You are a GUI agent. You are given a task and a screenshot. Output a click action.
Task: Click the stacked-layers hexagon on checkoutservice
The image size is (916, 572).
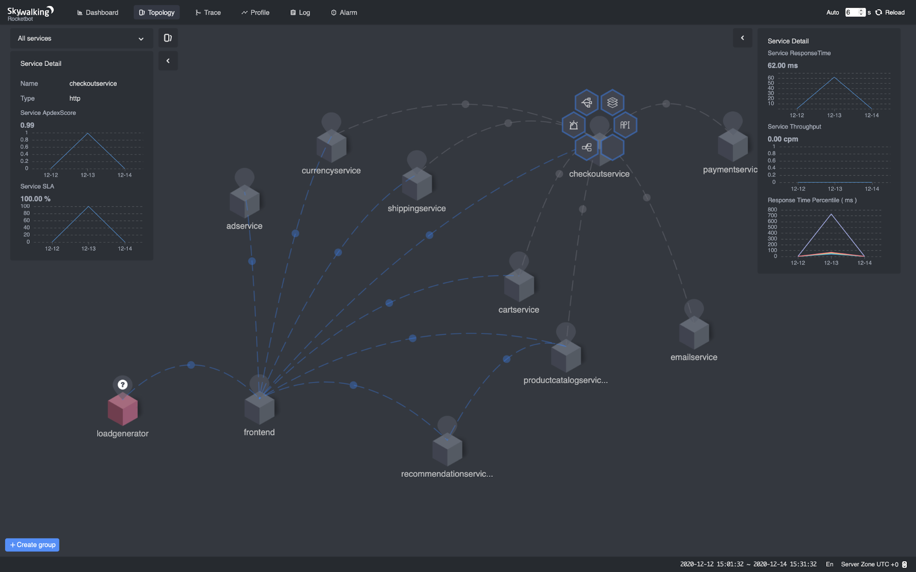click(x=612, y=102)
